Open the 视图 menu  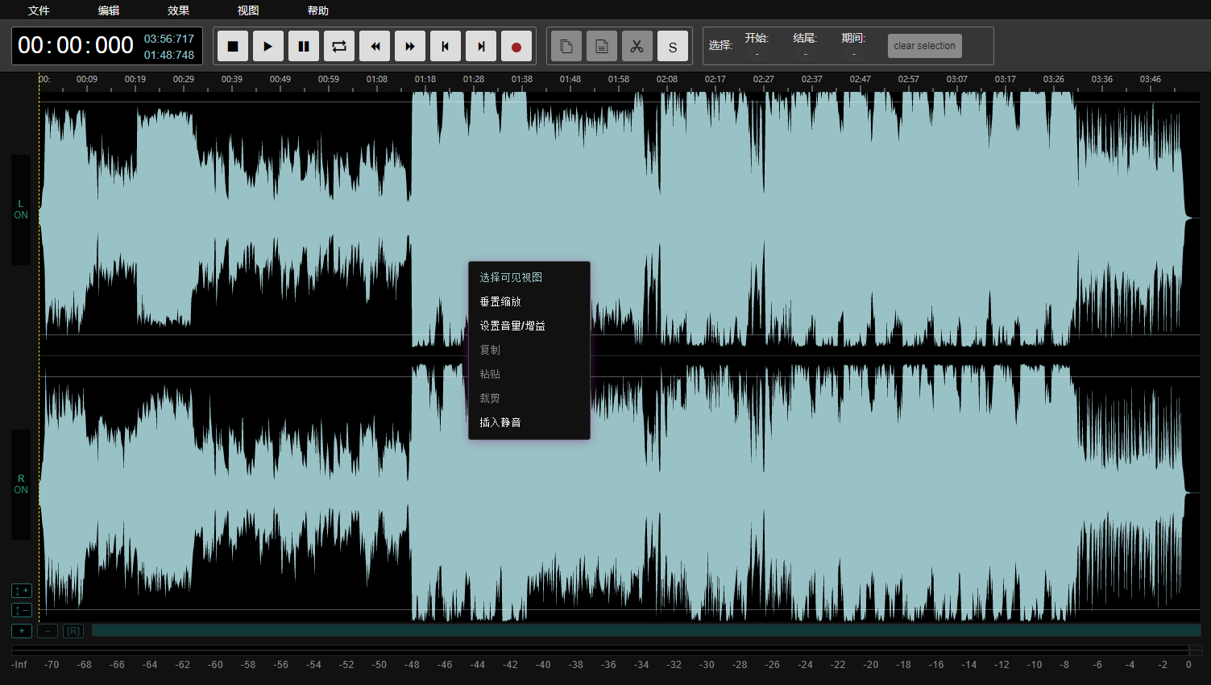click(x=248, y=10)
